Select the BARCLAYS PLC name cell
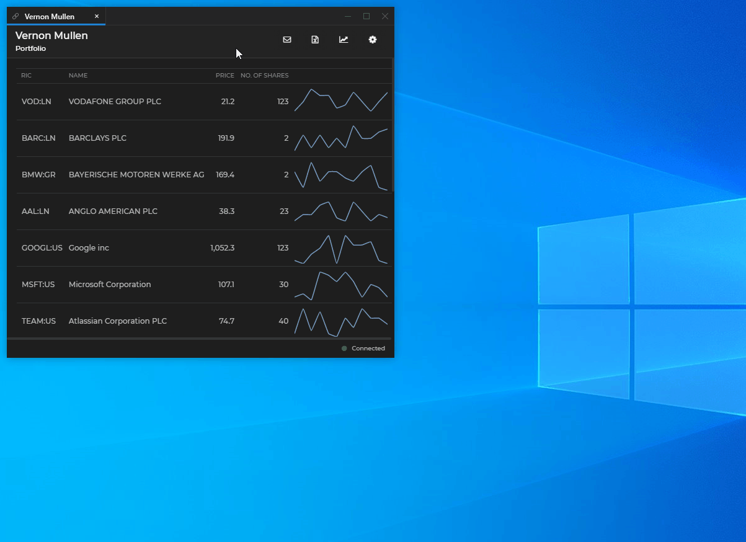 coord(97,138)
